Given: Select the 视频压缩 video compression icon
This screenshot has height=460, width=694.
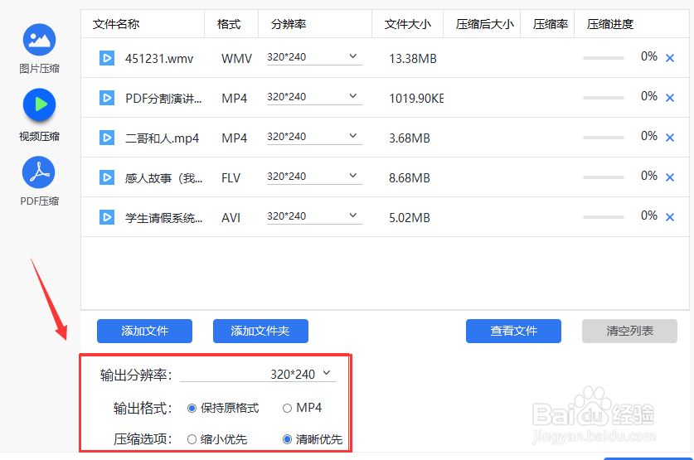Looking at the screenshot, I should point(39,104).
